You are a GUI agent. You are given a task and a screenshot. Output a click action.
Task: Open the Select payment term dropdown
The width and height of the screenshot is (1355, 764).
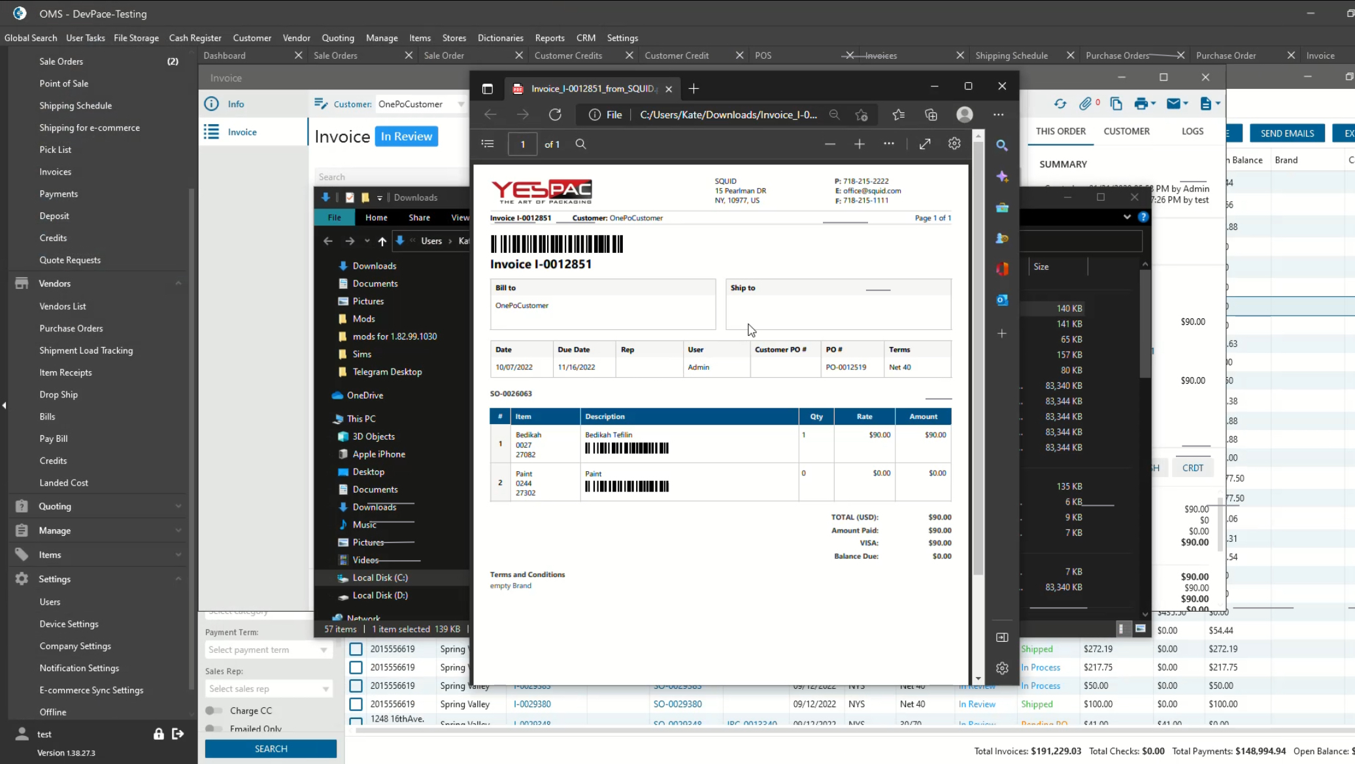coord(268,650)
